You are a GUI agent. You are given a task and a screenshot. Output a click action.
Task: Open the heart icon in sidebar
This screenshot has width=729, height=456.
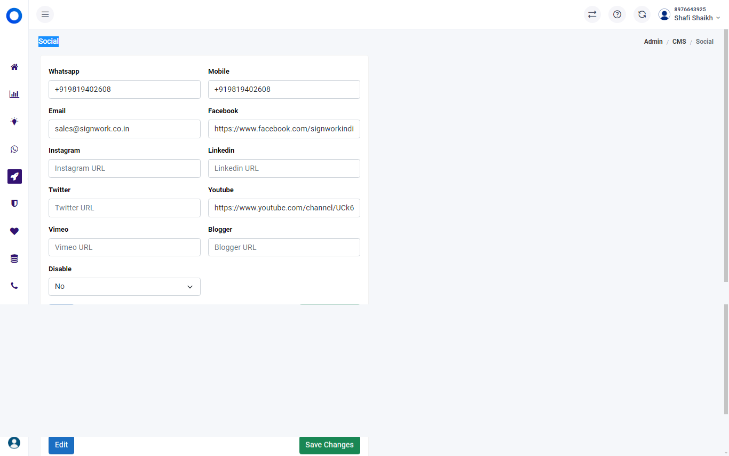coord(14,231)
